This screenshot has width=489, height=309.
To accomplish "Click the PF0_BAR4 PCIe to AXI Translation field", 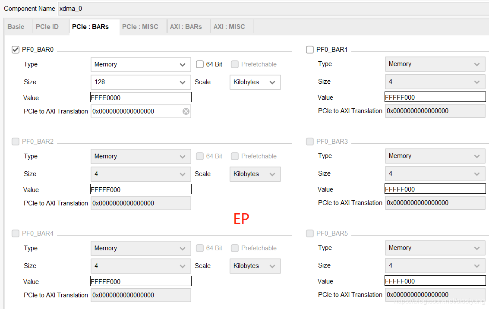I will pyautogui.click(x=141, y=295).
